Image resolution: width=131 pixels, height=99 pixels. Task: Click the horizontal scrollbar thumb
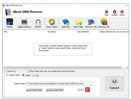click(x=63, y=67)
